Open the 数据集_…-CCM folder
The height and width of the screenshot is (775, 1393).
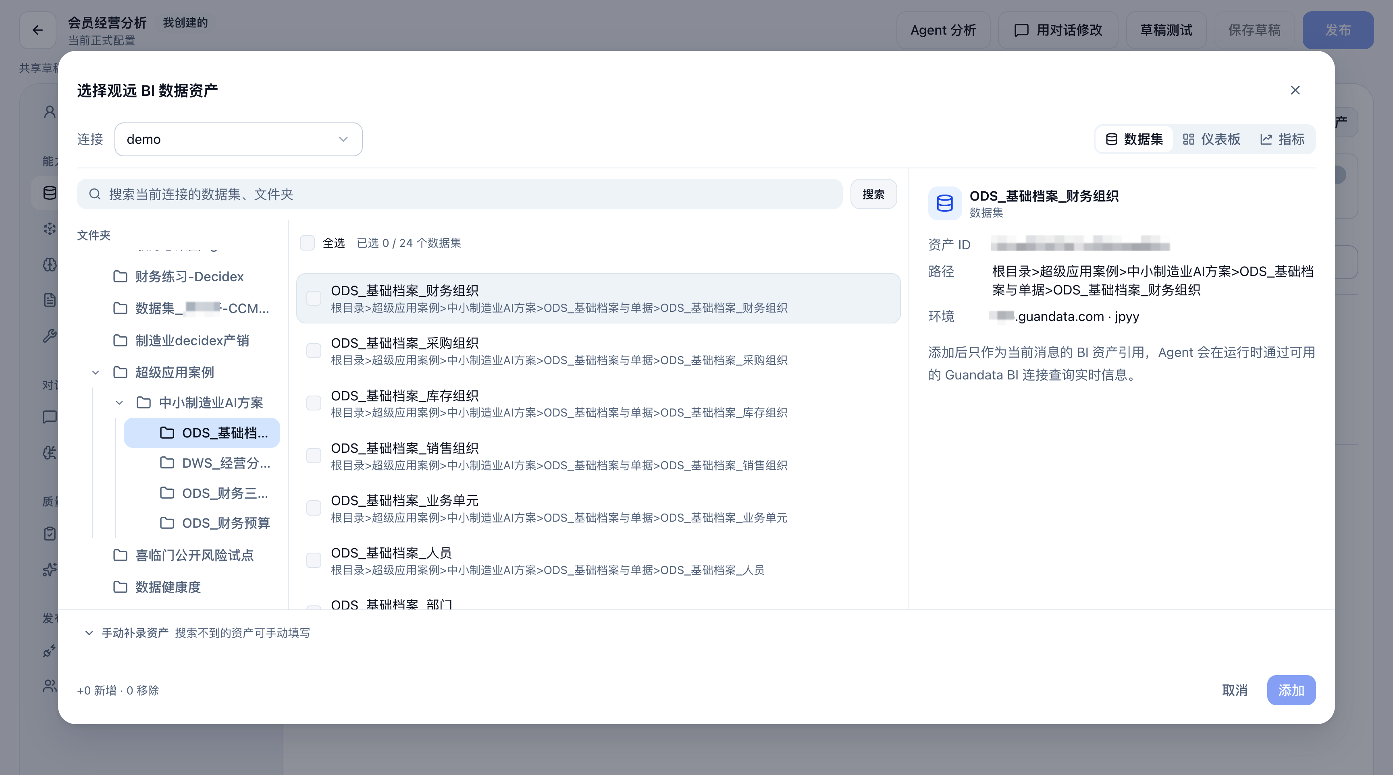pos(191,308)
